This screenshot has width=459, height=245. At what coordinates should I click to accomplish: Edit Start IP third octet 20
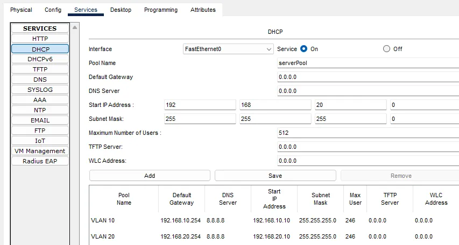click(x=351, y=105)
